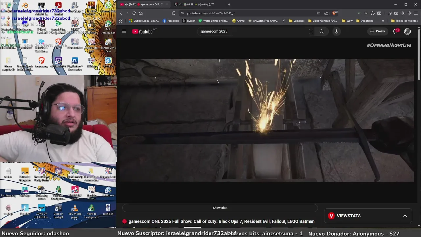Open Video Genshin FUE bookmarks folder
The image size is (421, 237).
323,21
